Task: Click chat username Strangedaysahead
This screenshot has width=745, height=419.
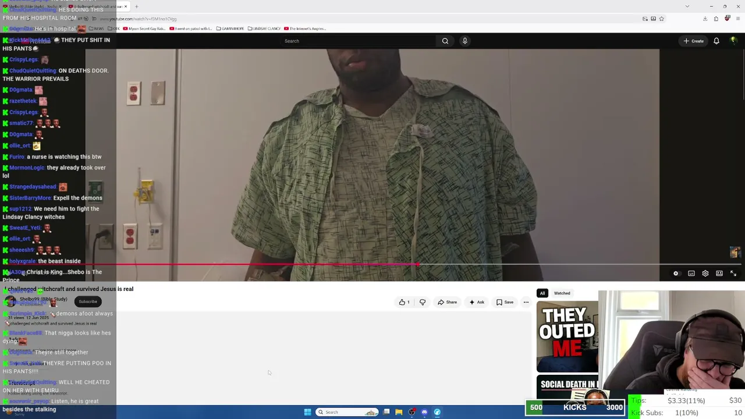Action: click(33, 187)
